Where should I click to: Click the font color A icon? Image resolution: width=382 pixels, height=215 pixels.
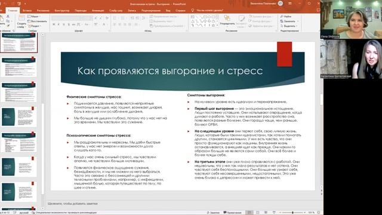coord(104,24)
